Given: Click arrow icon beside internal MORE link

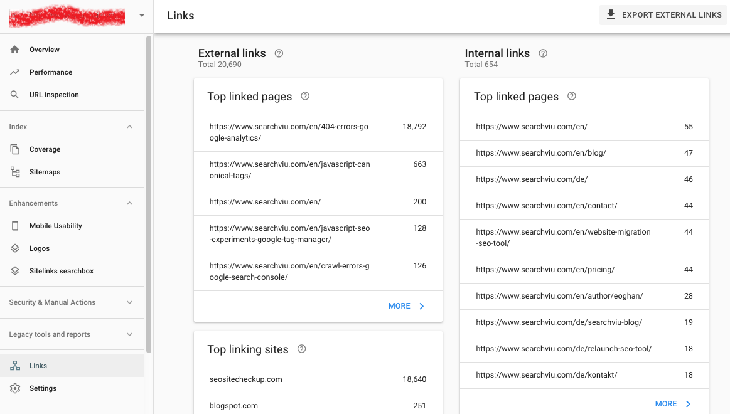Looking at the screenshot, I should click(x=688, y=404).
